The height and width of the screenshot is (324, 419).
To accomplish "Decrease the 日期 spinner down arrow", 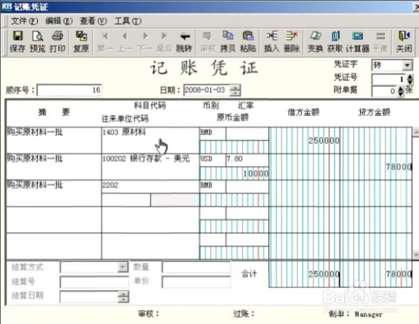I will pyautogui.click(x=235, y=93).
